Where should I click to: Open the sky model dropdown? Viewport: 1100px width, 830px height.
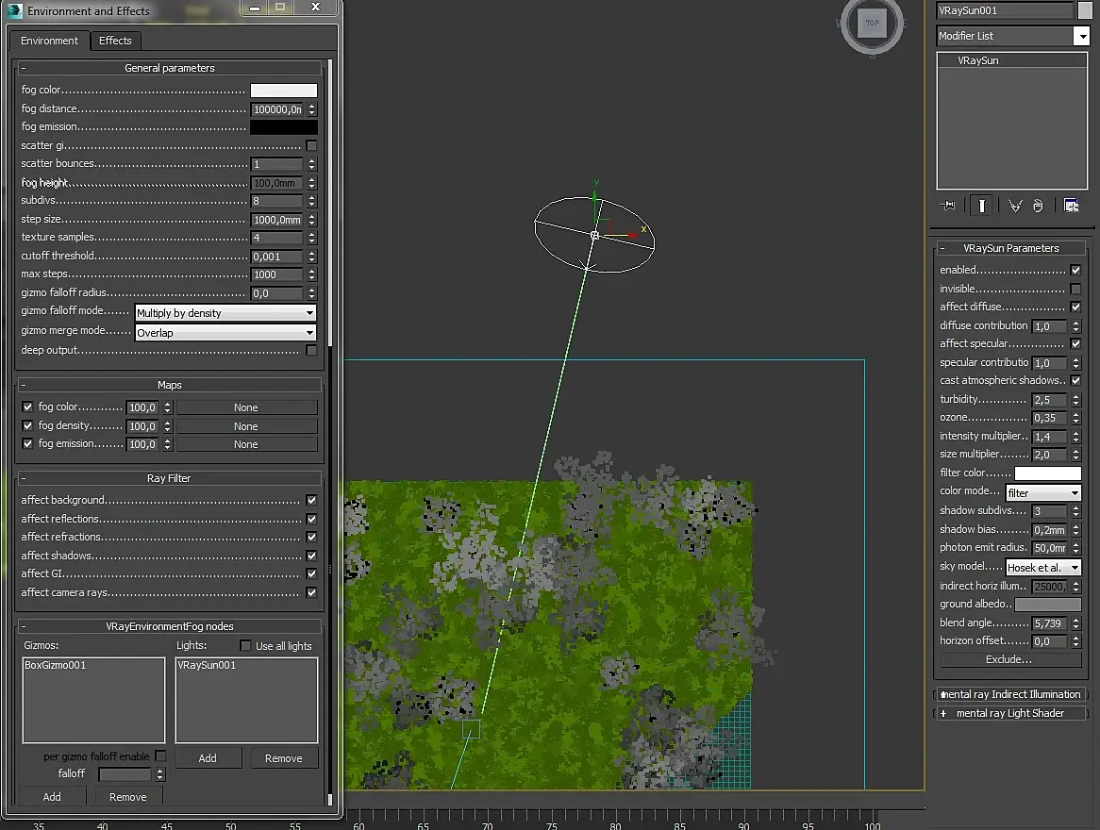coord(1042,568)
